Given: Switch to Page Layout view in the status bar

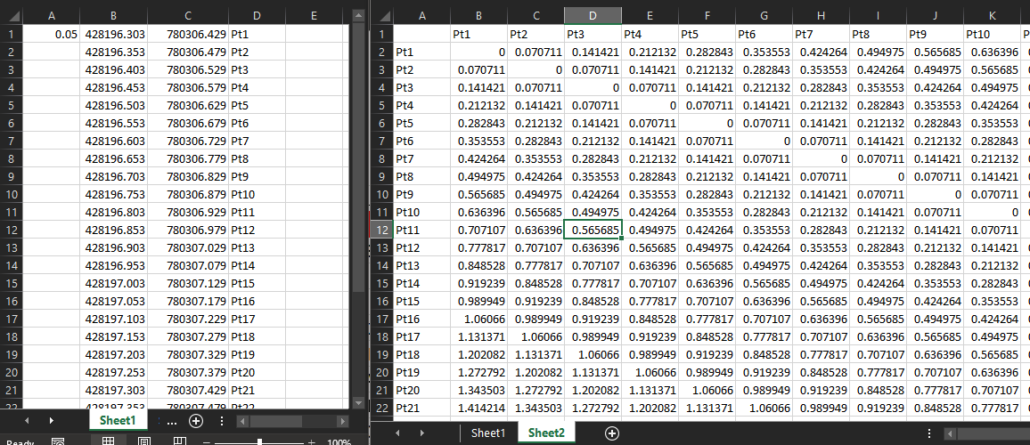Looking at the screenshot, I should [x=144, y=441].
